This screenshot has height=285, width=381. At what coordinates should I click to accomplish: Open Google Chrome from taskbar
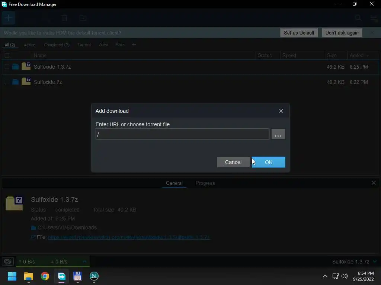[45, 276]
